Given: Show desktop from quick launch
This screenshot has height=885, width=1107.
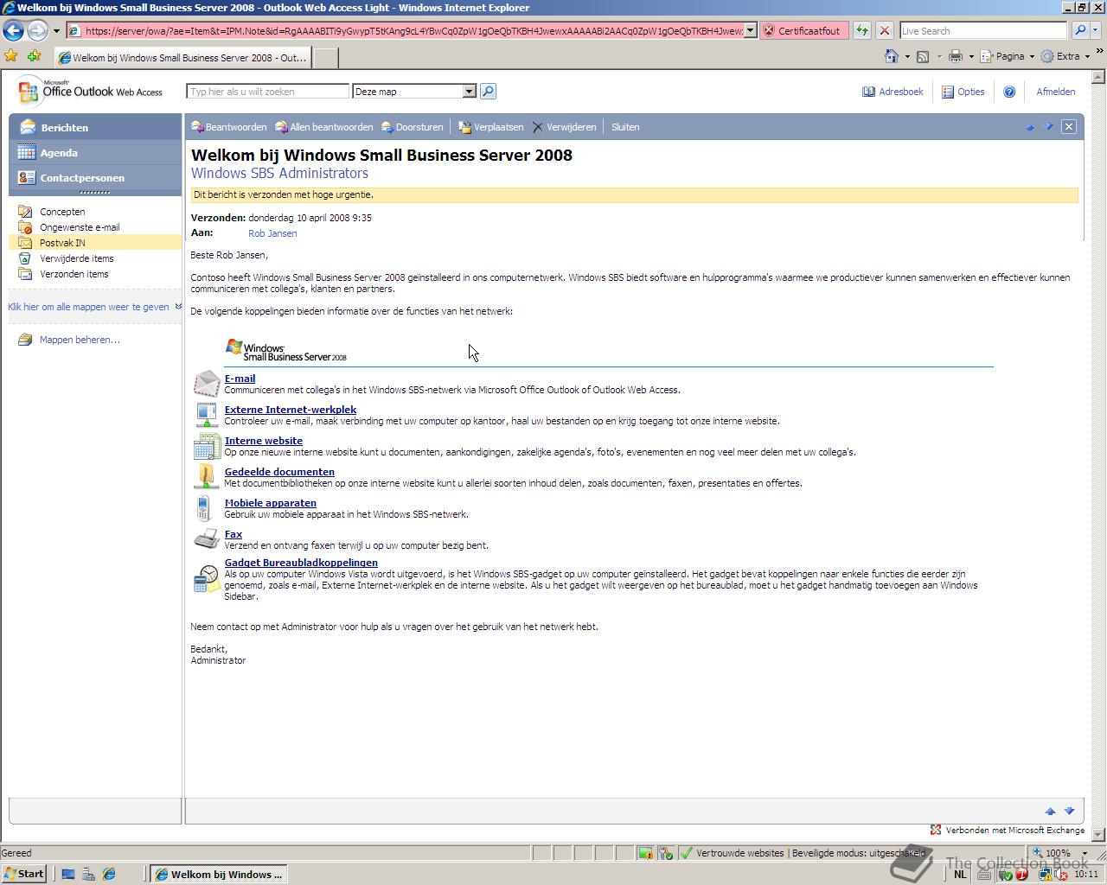Looking at the screenshot, I should coord(68,874).
